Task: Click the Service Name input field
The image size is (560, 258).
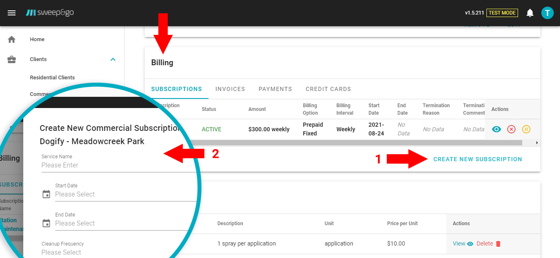Action: click(112, 165)
